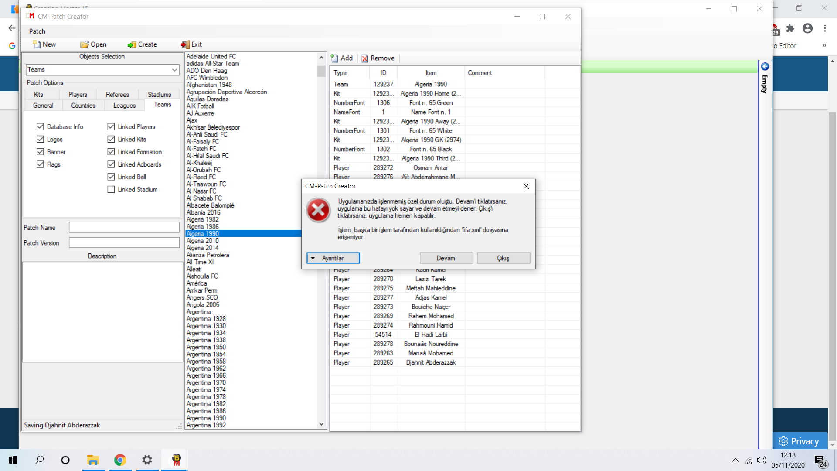The image size is (837, 471).
Task: Open taskbar search
Action: coord(39,460)
